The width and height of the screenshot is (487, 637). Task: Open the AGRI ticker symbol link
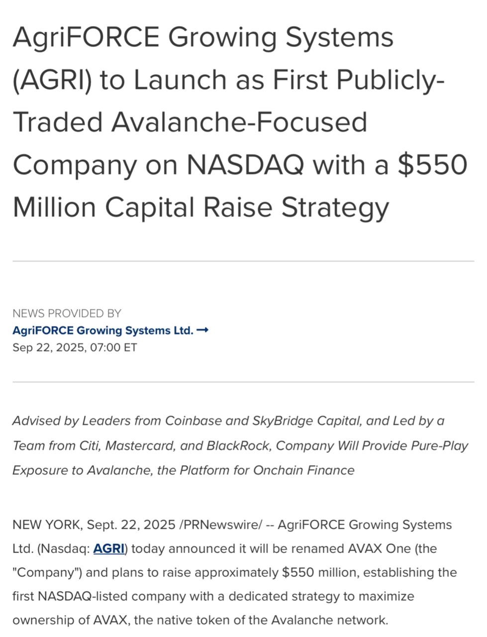(x=108, y=548)
